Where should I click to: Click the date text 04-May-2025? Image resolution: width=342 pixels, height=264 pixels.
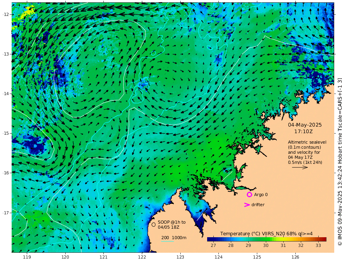click(305, 125)
